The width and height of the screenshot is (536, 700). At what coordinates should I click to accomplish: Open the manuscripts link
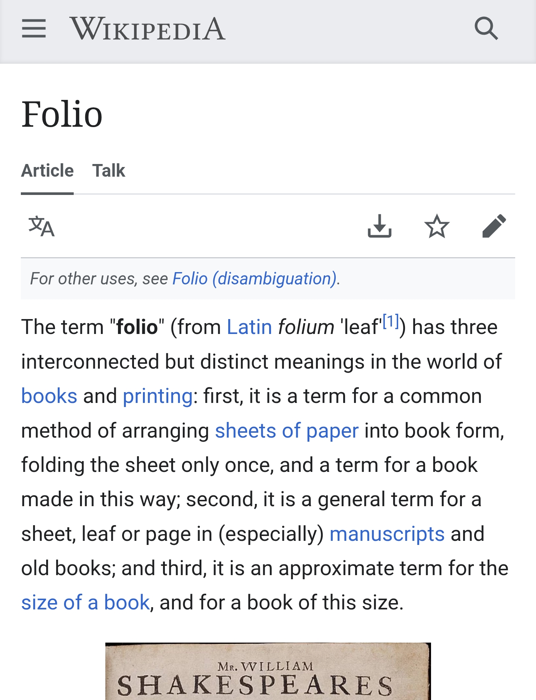(387, 534)
